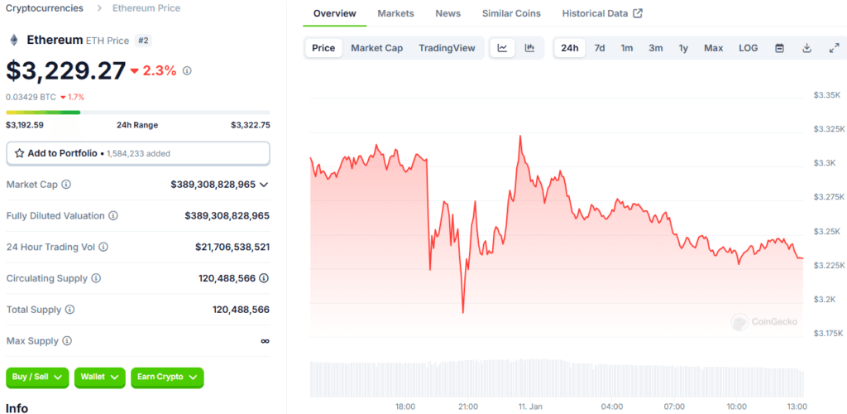Click the 24h Range progress bar
This screenshot has height=414, width=847.
click(x=138, y=113)
